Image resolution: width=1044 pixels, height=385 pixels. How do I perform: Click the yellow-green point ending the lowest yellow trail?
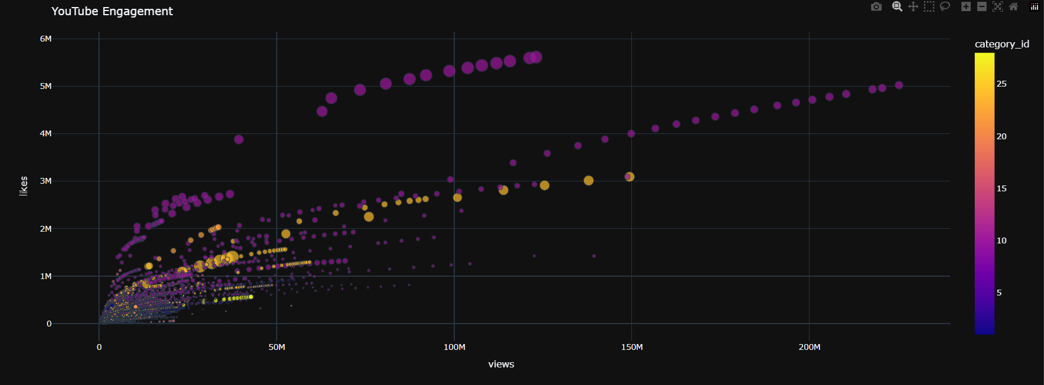tap(251, 297)
